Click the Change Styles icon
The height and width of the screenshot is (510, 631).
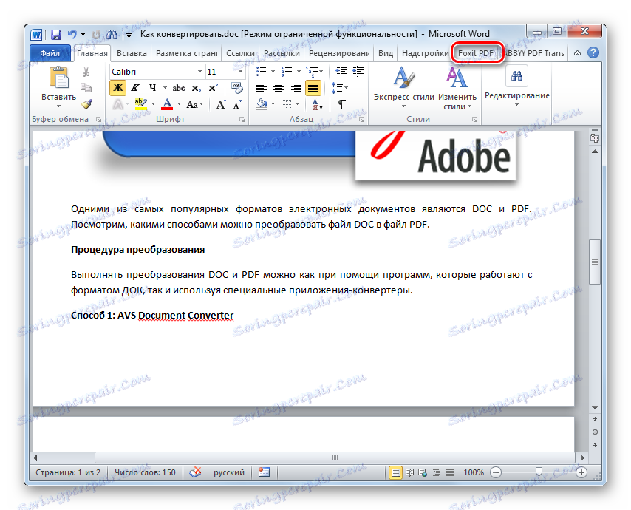click(457, 78)
